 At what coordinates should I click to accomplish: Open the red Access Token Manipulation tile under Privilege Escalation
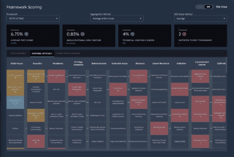(77, 89)
